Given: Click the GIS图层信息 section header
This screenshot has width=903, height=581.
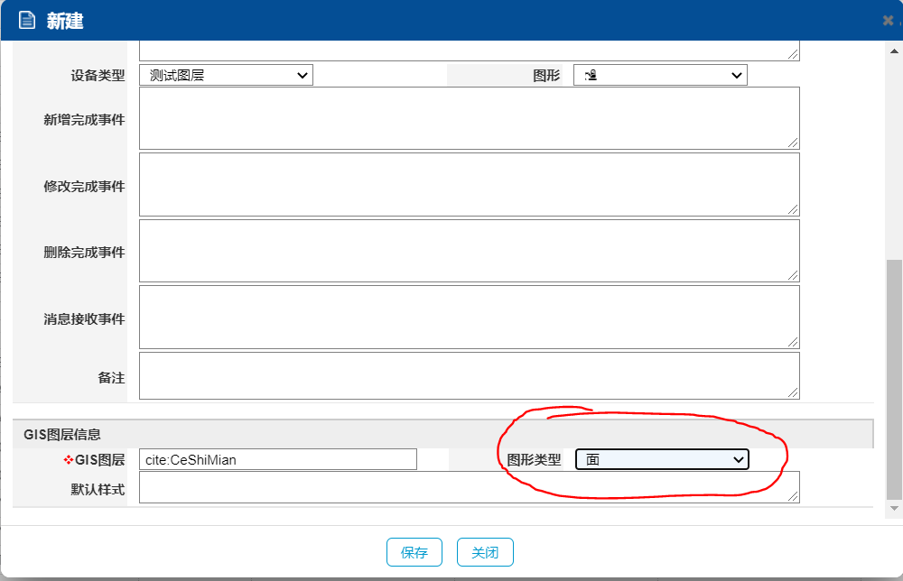Looking at the screenshot, I should click(x=63, y=435).
